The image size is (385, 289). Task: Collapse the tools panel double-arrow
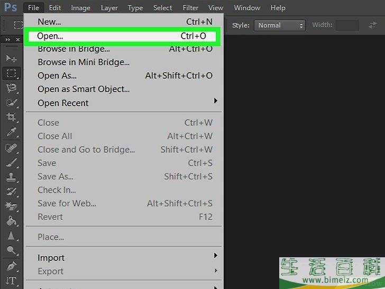point(8,39)
